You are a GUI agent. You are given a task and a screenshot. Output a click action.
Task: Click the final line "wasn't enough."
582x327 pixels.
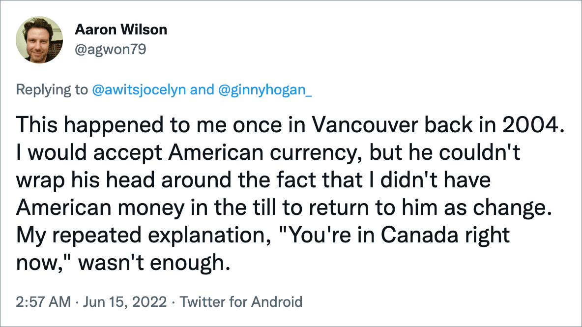[154, 263]
